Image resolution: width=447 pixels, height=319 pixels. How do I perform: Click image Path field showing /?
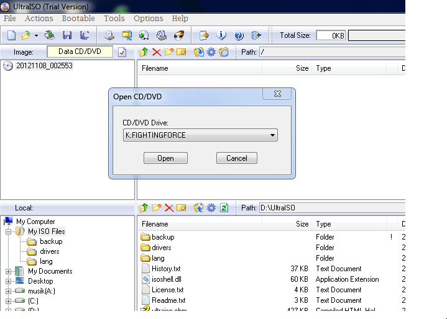point(332,52)
